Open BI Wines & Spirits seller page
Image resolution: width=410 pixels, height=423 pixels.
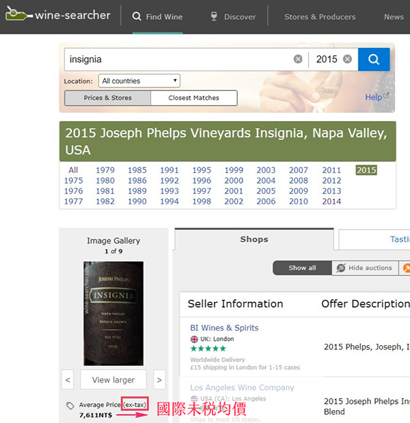[224, 328]
